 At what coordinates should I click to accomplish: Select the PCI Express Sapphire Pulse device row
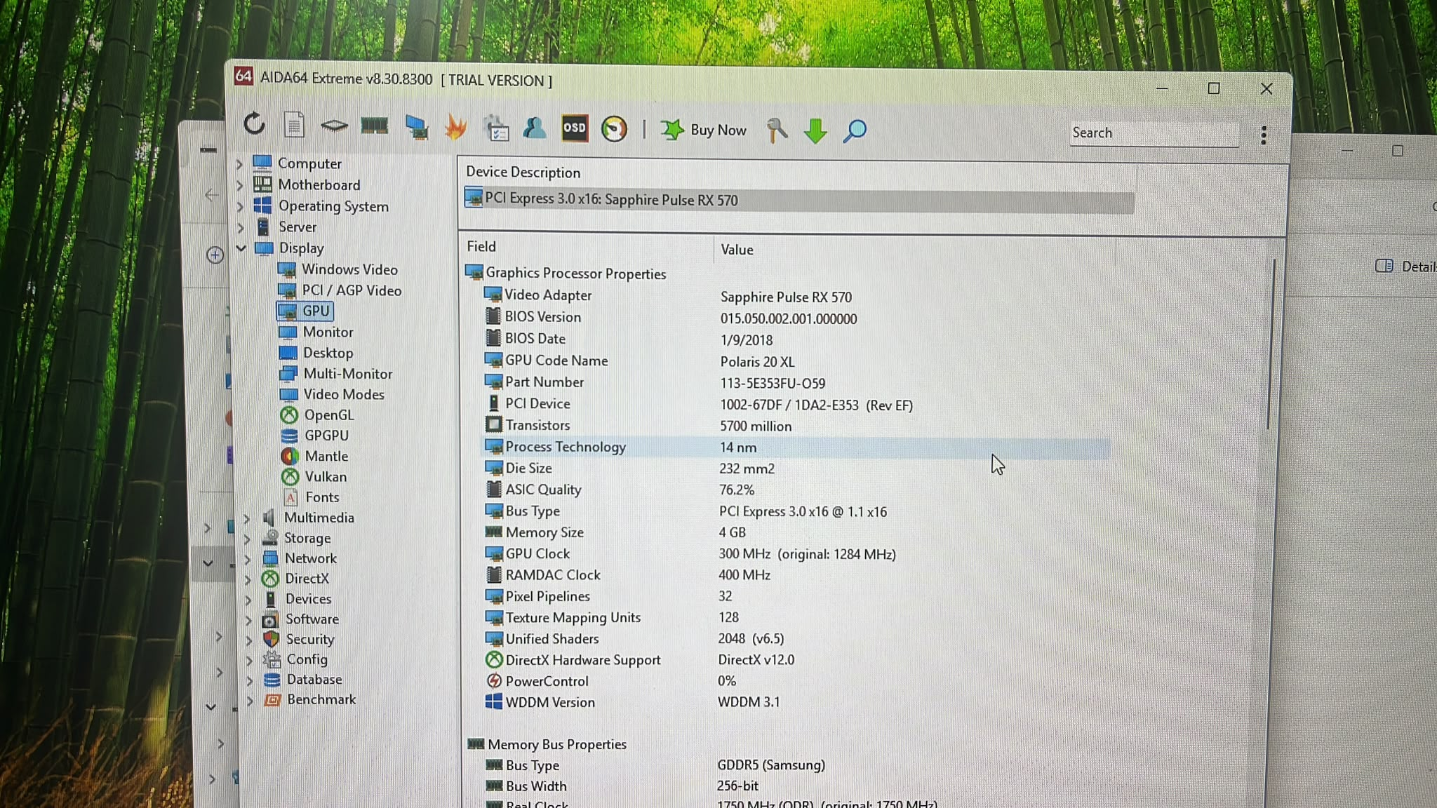click(798, 200)
